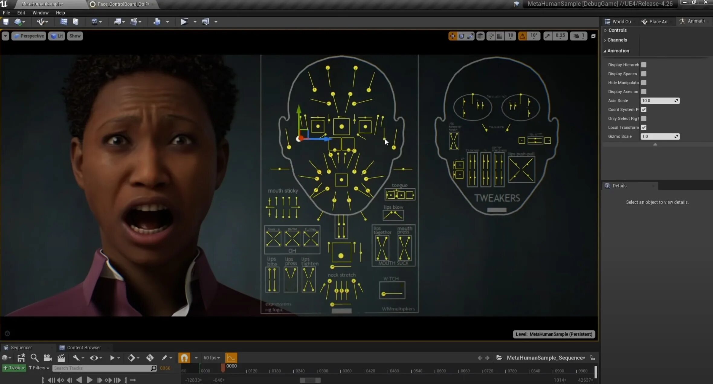Viewport: 713px width, 384px height.
Task: Open the 60 fps frame rate dropdown
Action: (211, 358)
